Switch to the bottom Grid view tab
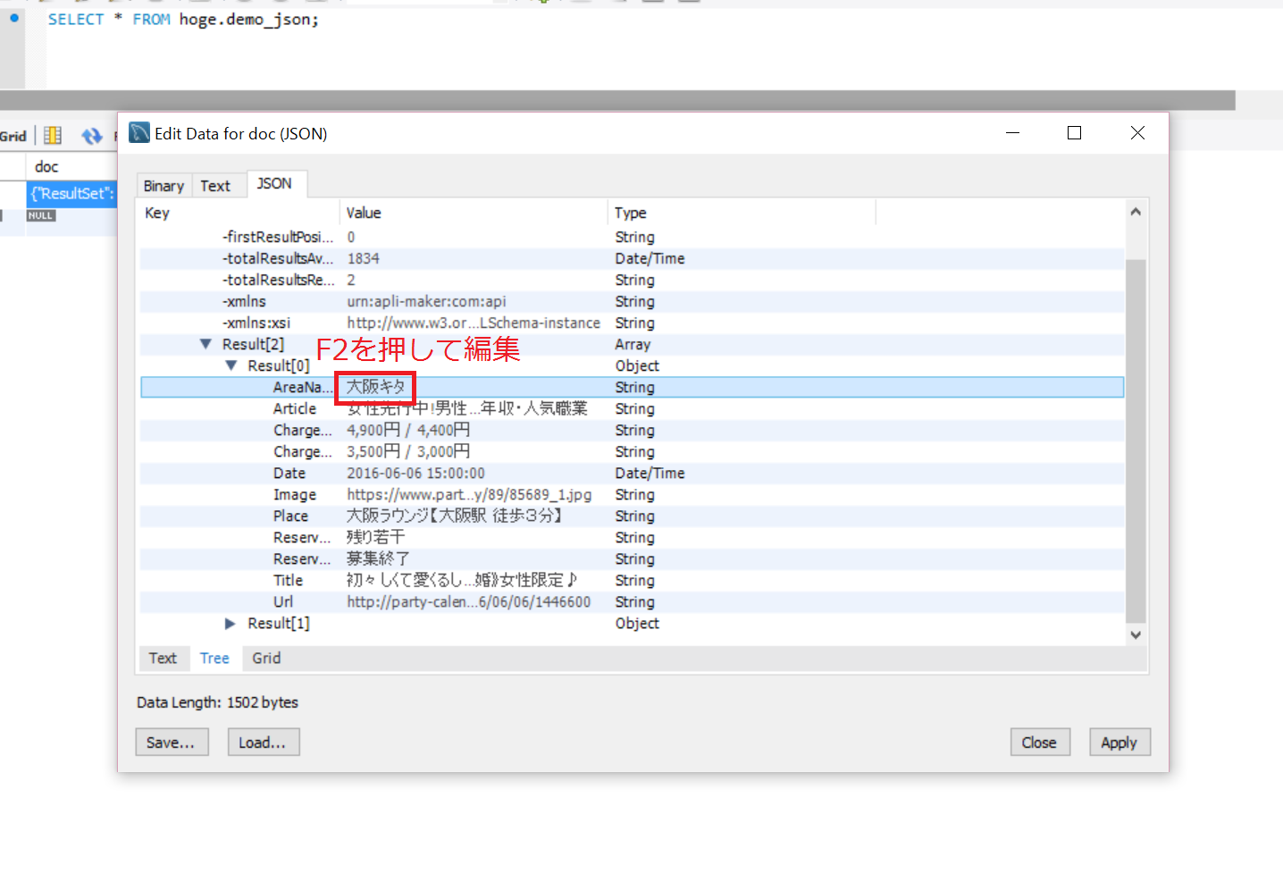1283x890 pixels. pyautogui.click(x=266, y=658)
